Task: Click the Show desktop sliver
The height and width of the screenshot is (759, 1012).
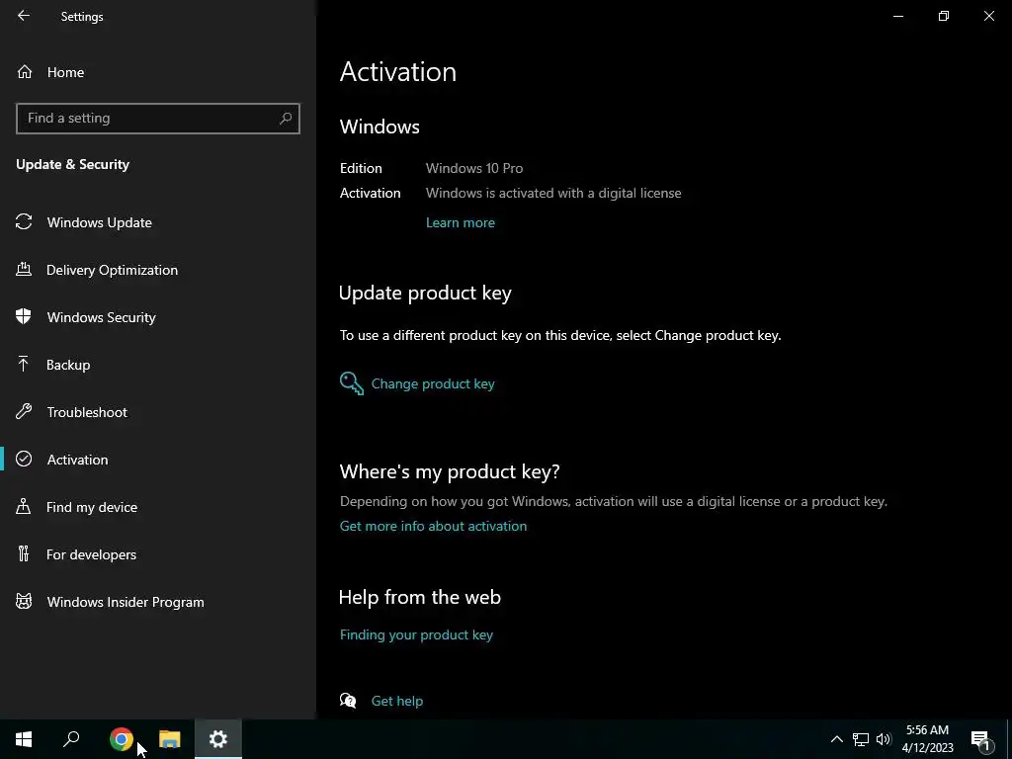Action: point(1009,739)
